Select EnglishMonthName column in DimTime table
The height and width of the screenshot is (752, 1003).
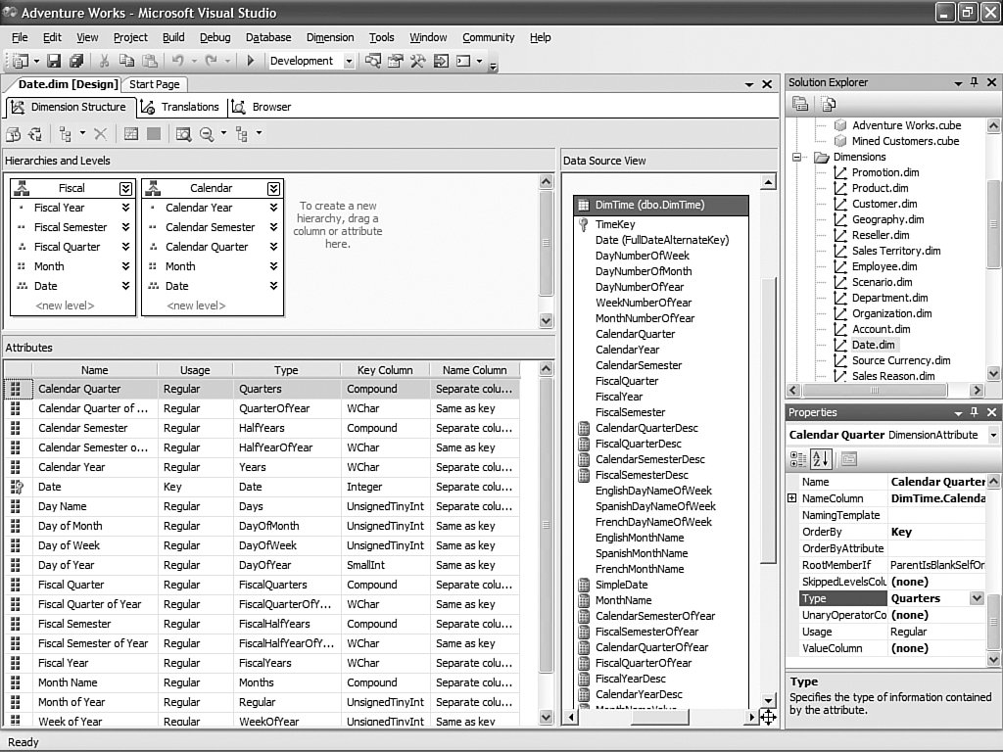640,538
